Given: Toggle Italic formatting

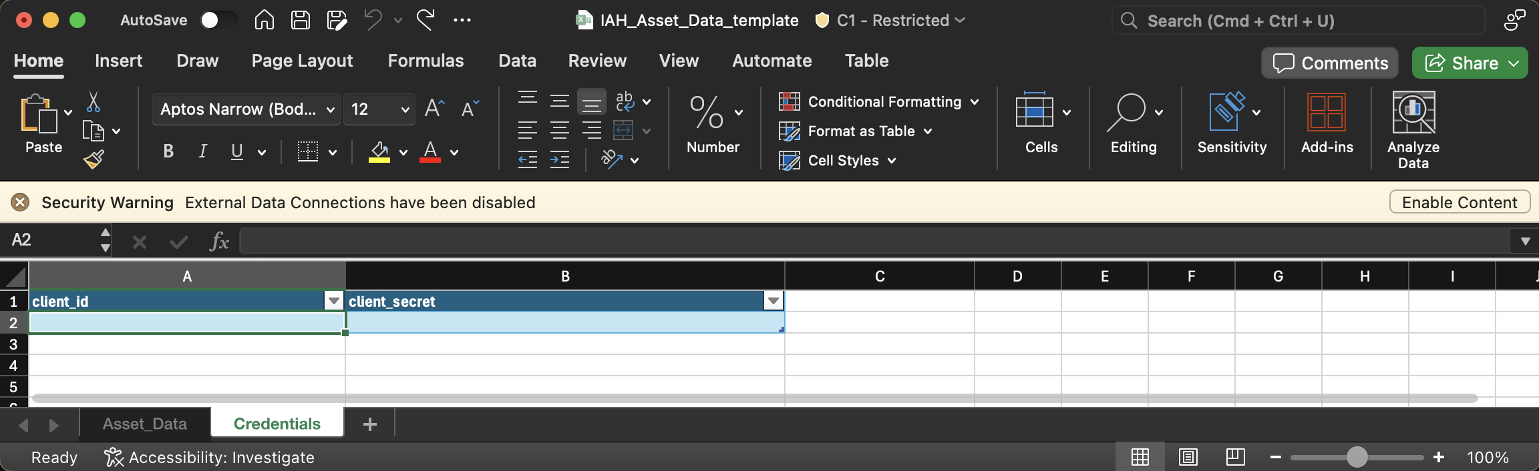Looking at the screenshot, I should click(x=202, y=152).
